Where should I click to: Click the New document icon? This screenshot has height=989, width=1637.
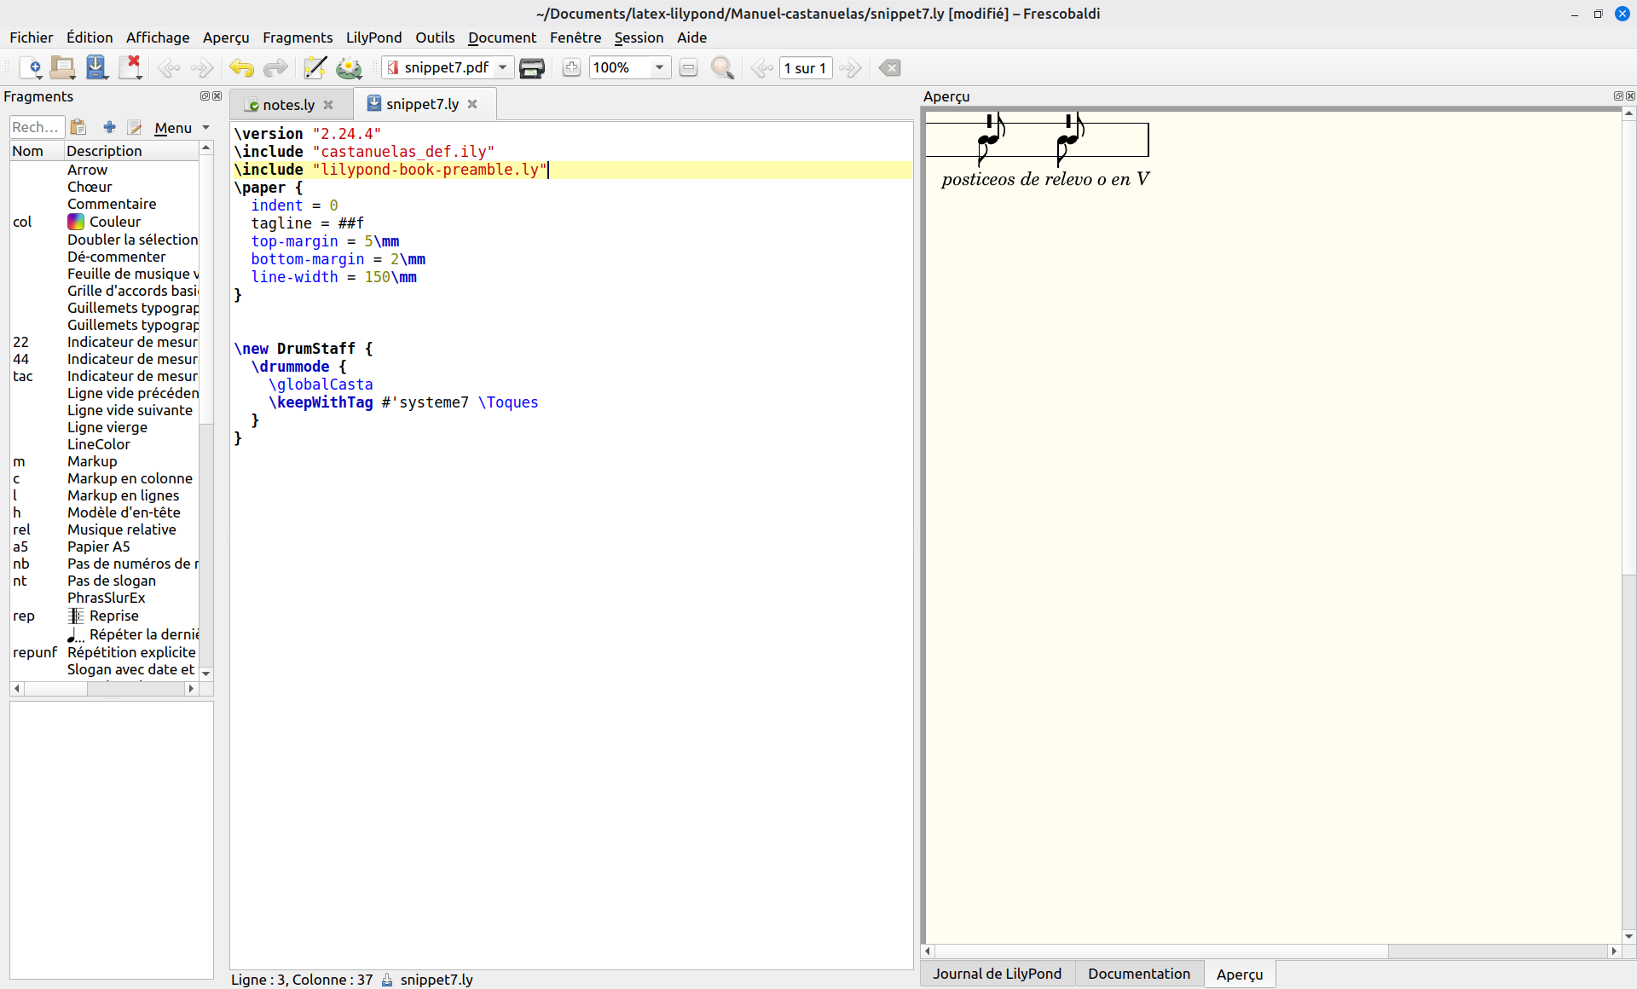tap(31, 67)
